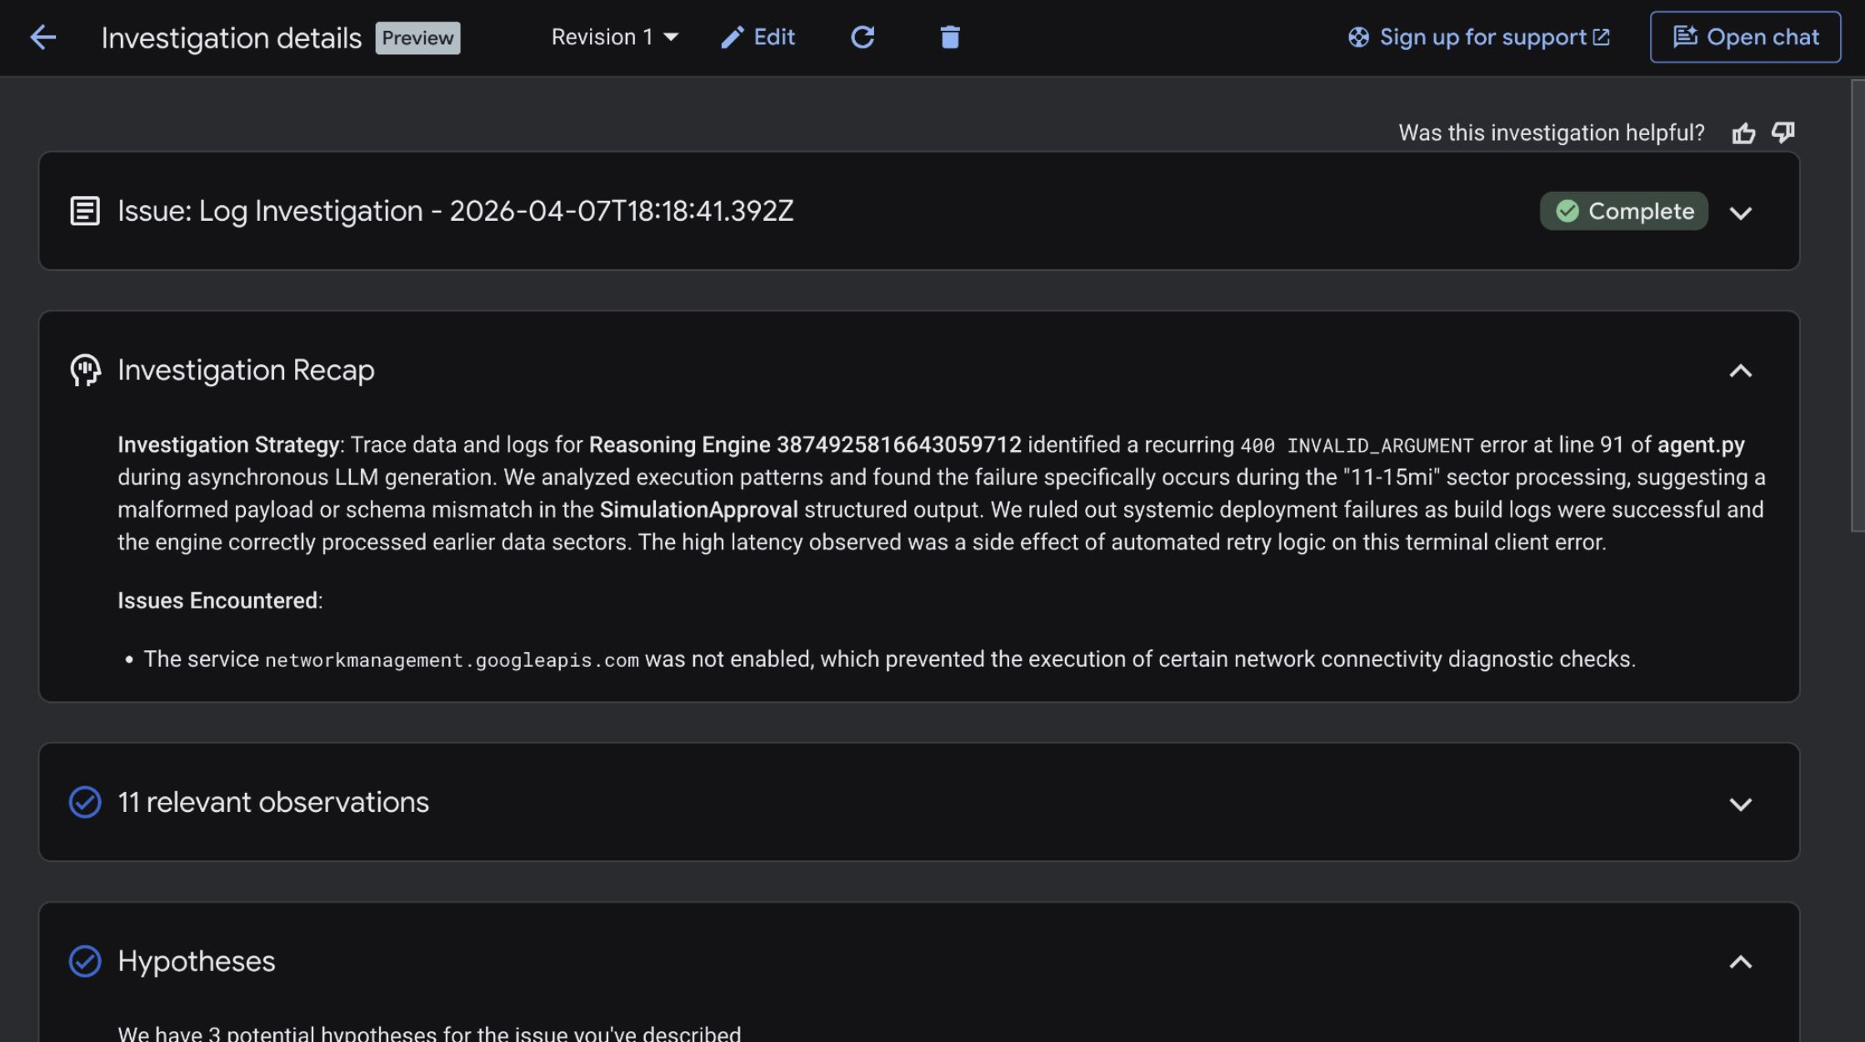Viewport: 1865px width, 1042px height.
Task: Click the vertical page scrollbar
Action: click(x=1857, y=305)
